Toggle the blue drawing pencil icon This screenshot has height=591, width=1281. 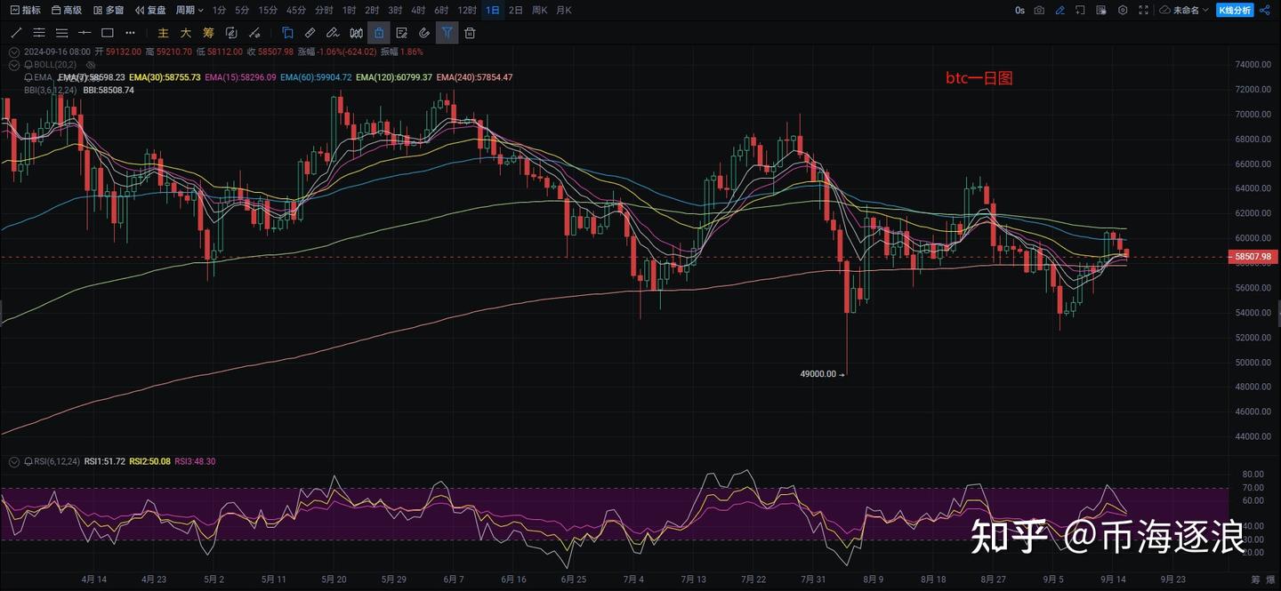[x=1060, y=10]
